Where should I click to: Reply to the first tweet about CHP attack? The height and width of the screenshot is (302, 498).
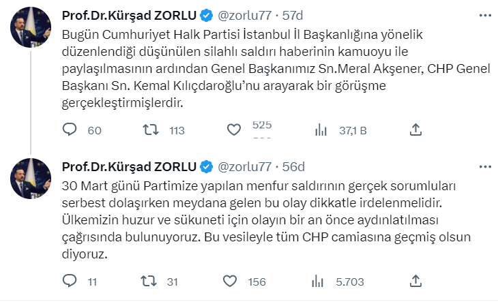click(x=70, y=130)
